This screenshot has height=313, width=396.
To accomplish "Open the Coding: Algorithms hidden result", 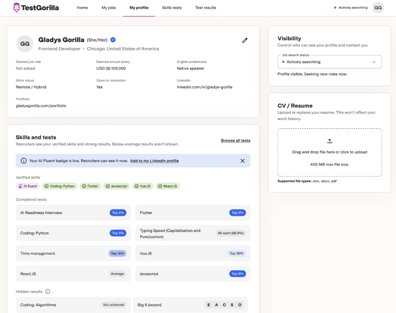I will tap(73, 305).
